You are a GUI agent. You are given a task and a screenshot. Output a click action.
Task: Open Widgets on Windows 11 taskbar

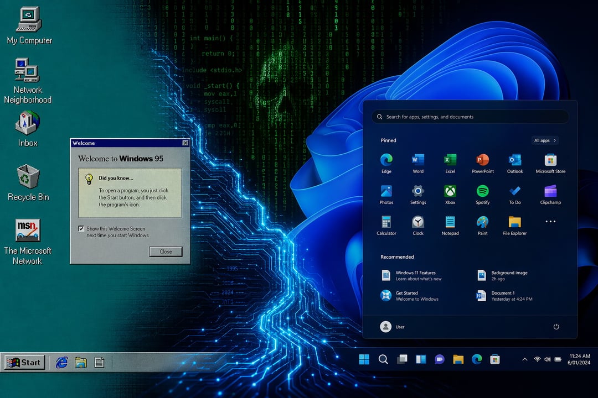421,359
